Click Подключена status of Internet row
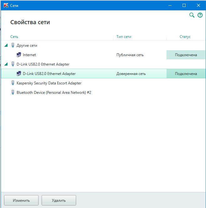This screenshot has height=208, width=206. [186, 55]
